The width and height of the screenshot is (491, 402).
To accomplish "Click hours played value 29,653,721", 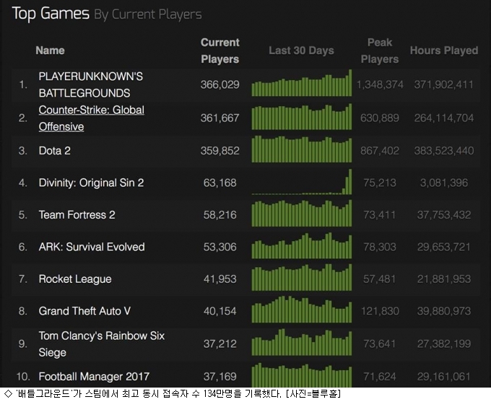I will click(x=444, y=247).
